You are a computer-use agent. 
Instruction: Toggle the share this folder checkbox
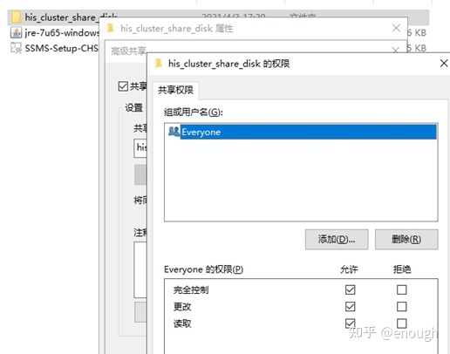[123, 86]
